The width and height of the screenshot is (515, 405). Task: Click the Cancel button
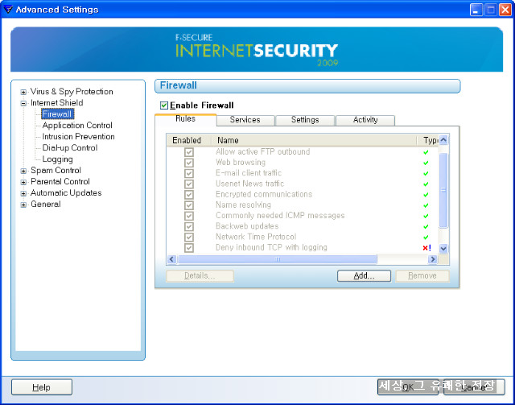(474, 387)
